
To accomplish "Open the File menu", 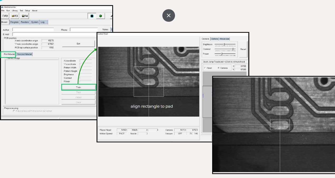I will [3, 11].
